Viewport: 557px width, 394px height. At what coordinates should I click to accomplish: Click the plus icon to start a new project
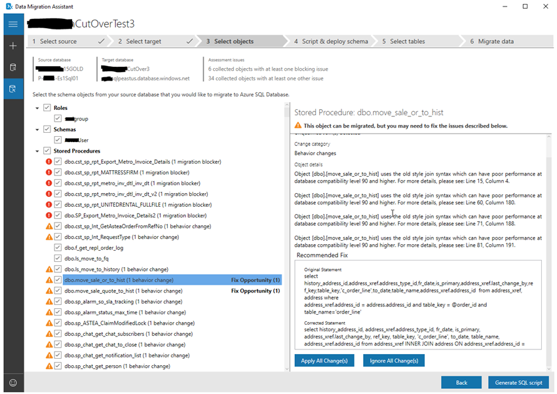pos(12,46)
